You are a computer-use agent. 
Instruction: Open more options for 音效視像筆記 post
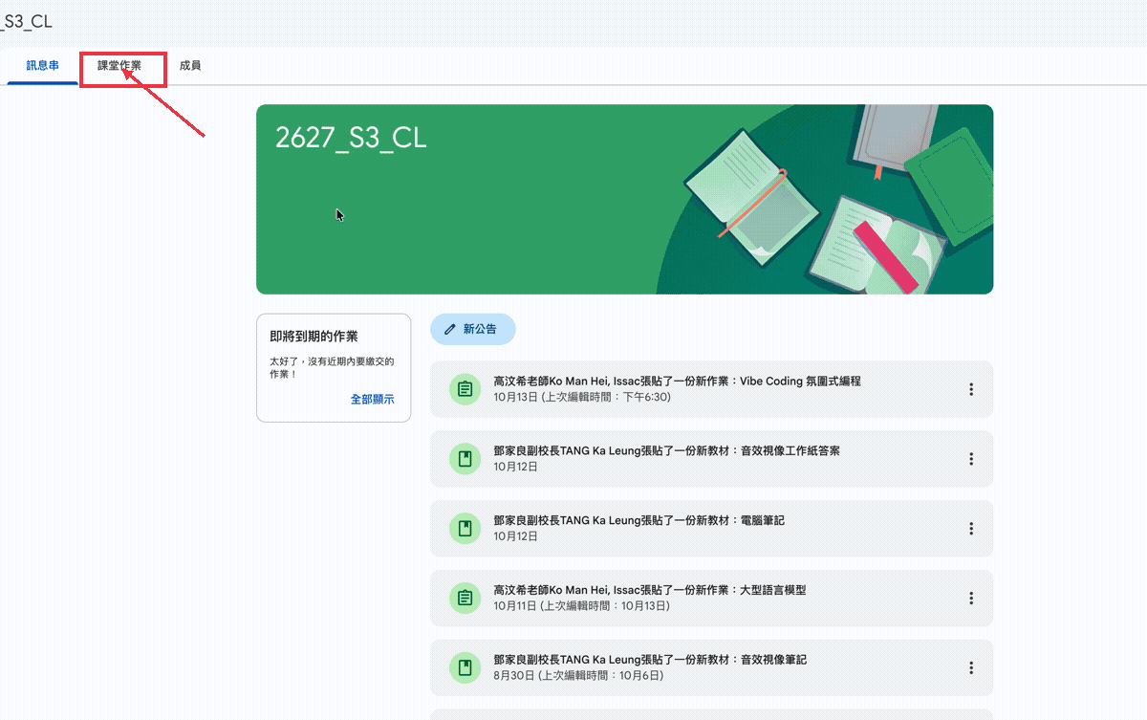(971, 667)
